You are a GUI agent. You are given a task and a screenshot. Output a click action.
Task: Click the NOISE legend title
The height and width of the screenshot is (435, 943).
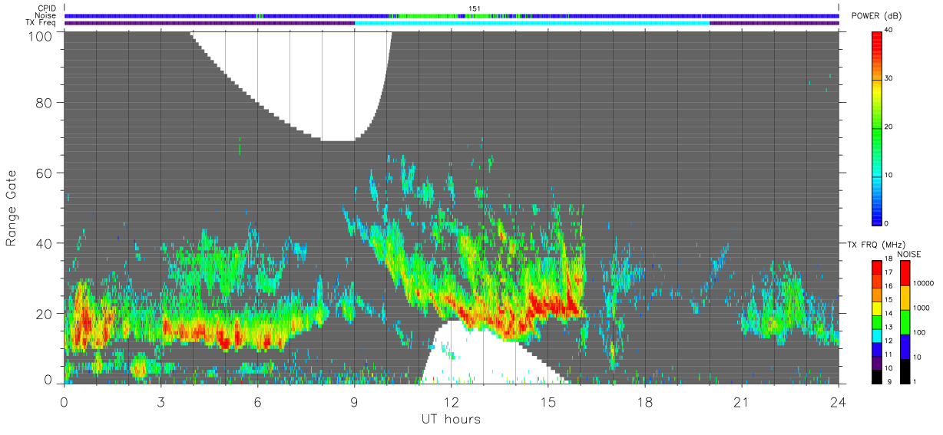click(x=909, y=254)
